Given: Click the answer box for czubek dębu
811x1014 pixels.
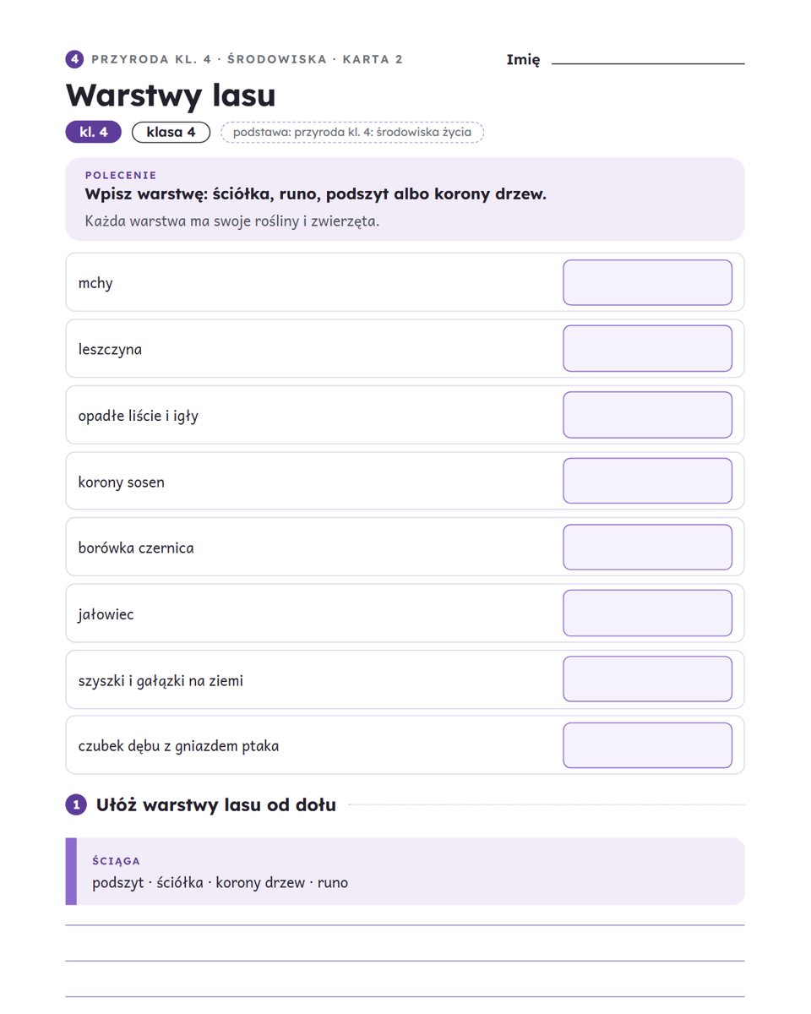Looking at the screenshot, I should tap(648, 745).
